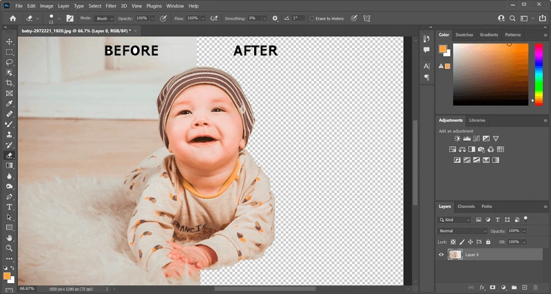Open the layer Kind filter dropdown
Screen dimensions: 551x294
coord(454,220)
